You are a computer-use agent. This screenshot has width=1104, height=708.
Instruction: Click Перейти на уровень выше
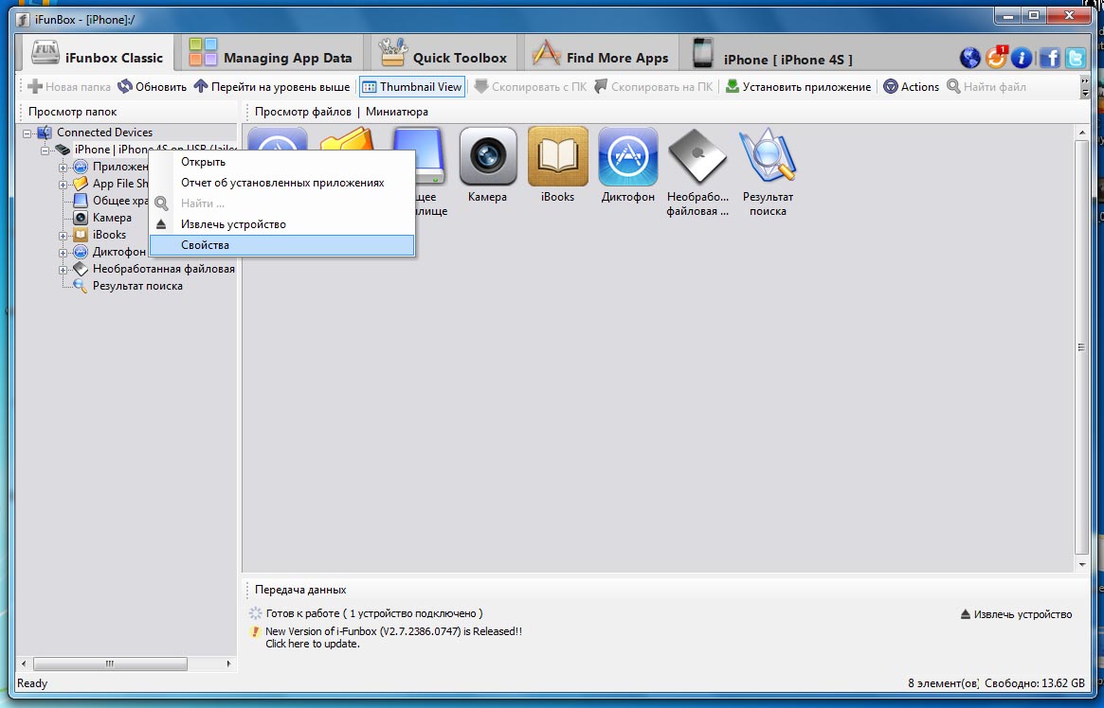[x=272, y=86]
